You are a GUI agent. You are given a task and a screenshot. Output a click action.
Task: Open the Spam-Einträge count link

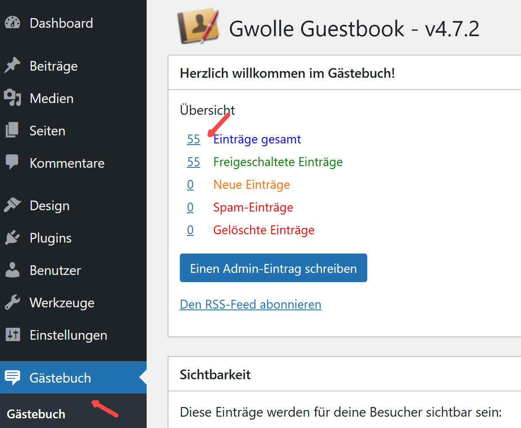tap(190, 207)
